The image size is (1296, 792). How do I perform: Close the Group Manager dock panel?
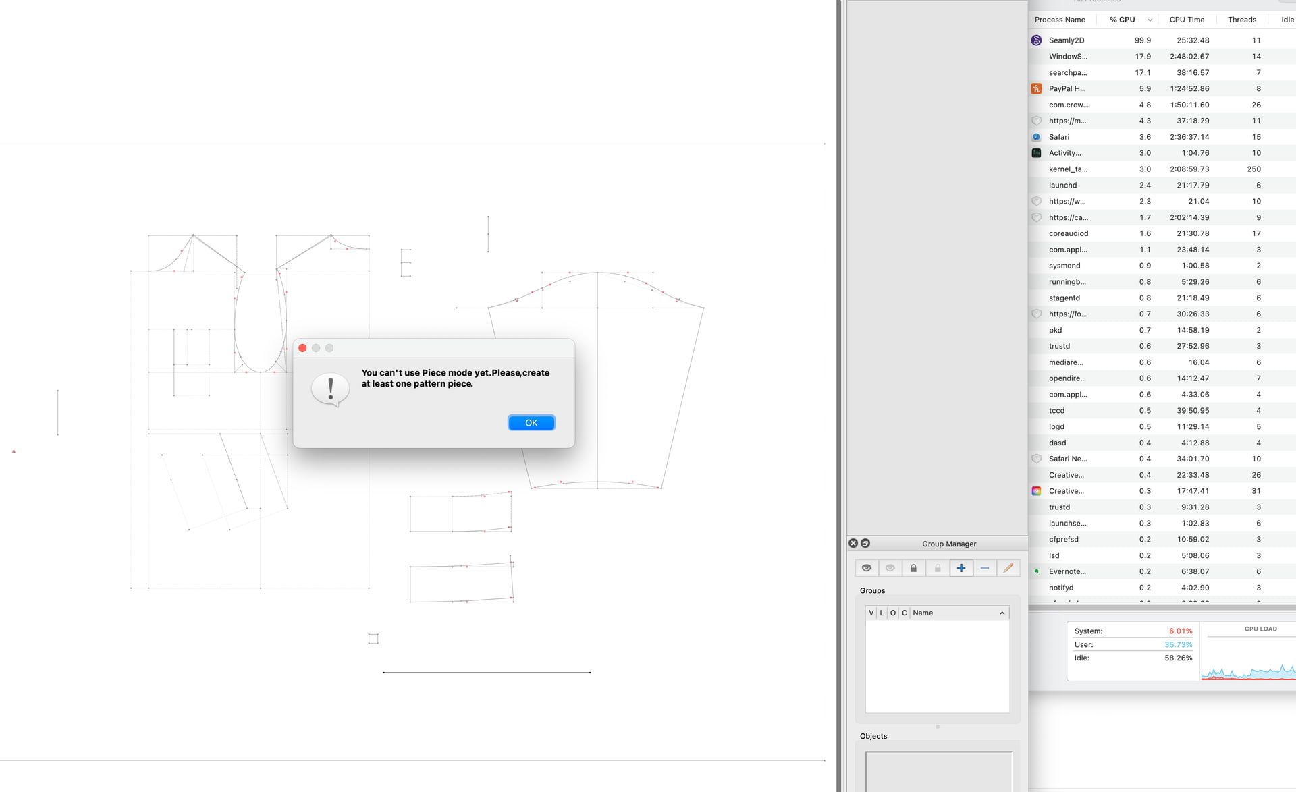(x=853, y=543)
